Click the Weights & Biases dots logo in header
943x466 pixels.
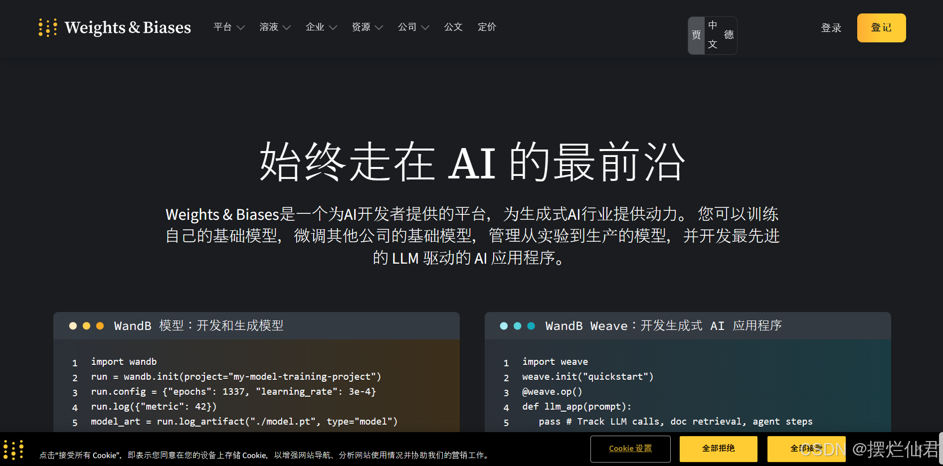pyautogui.click(x=47, y=27)
